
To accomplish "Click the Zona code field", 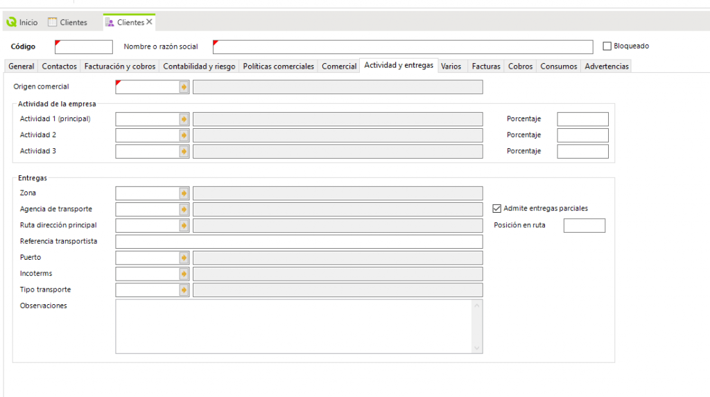I will 148,193.
